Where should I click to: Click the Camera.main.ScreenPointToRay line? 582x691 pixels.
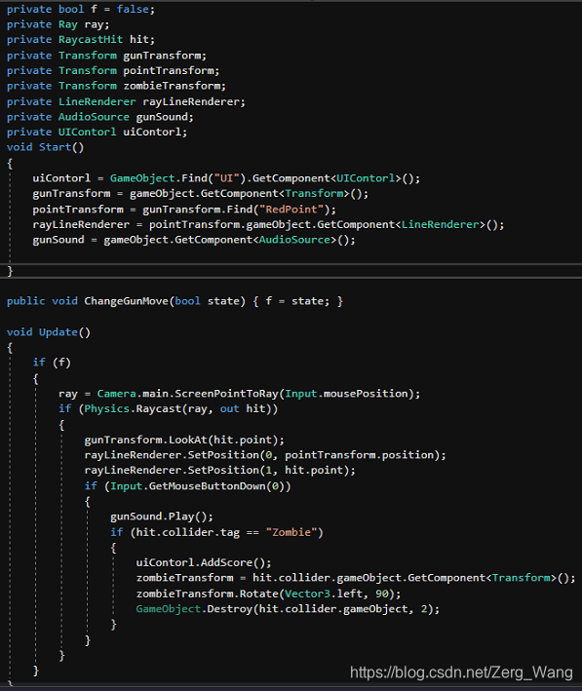(240, 394)
